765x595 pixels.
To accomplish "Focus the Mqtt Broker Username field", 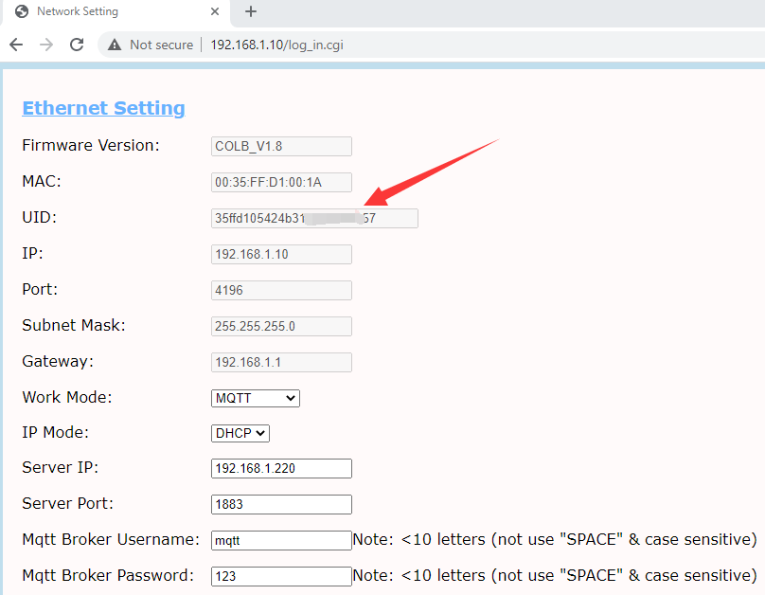I will tap(281, 541).
